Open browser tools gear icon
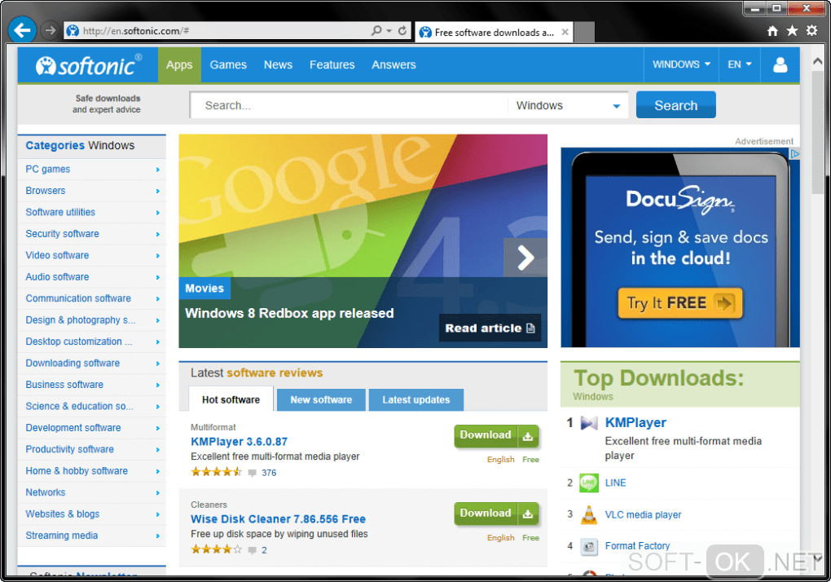This screenshot has width=831, height=582. (811, 31)
